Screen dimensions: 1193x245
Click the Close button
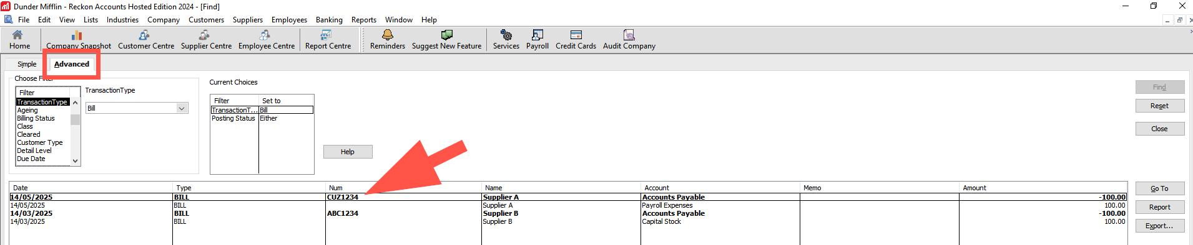(x=1159, y=129)
